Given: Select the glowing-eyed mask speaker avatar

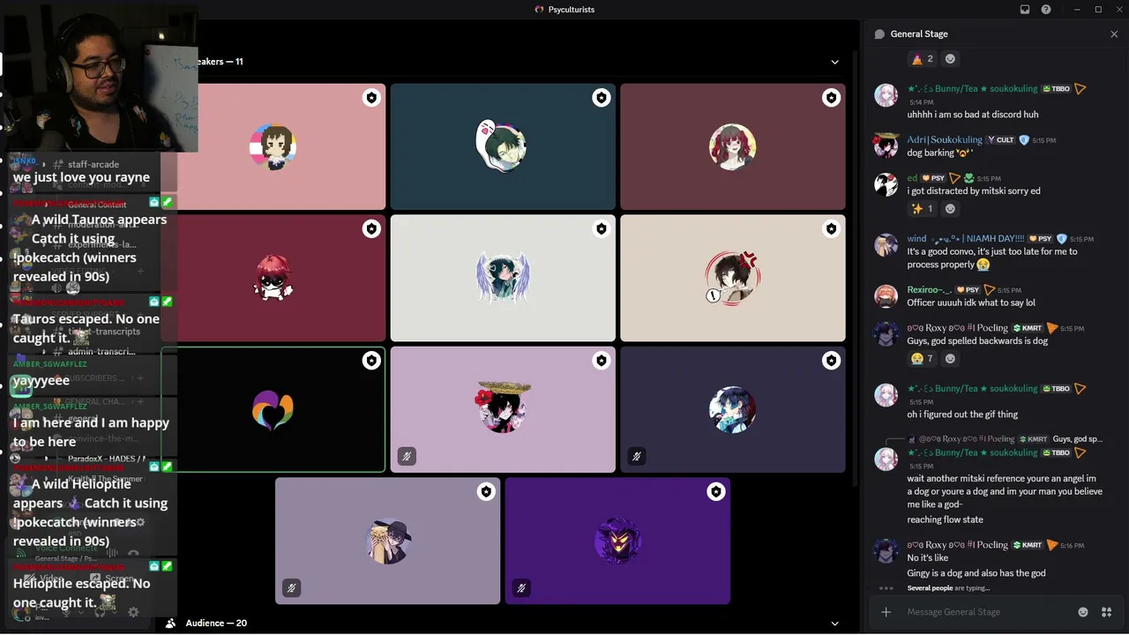Looking at the screenshot, I should coord(617,541).
